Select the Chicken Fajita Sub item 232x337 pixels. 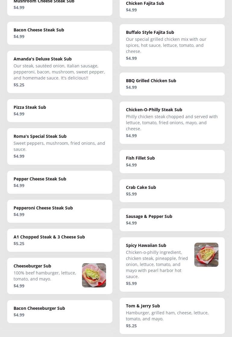[x=172, y=7]
